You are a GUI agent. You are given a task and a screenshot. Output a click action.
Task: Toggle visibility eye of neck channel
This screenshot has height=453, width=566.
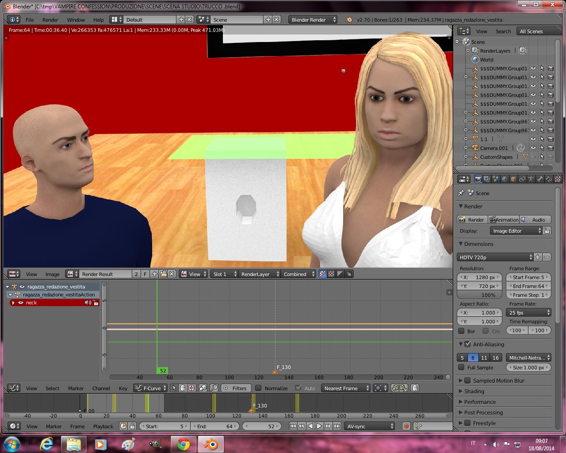point(21,303)
